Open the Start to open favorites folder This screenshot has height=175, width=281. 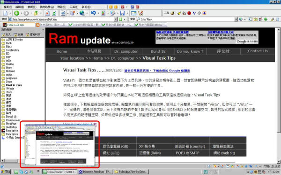[x=14, y=85]
